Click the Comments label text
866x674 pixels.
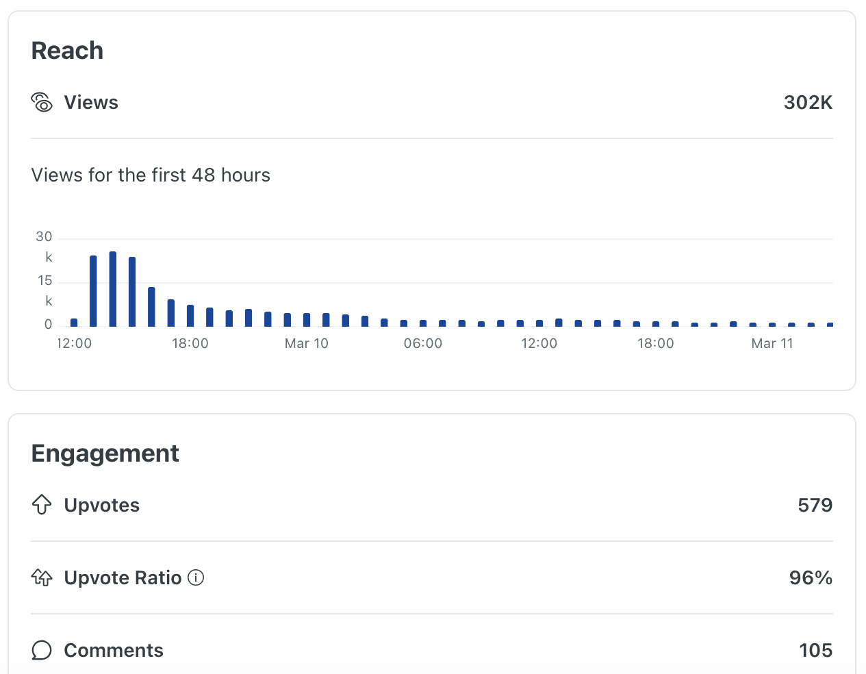[x=114, y=650]
